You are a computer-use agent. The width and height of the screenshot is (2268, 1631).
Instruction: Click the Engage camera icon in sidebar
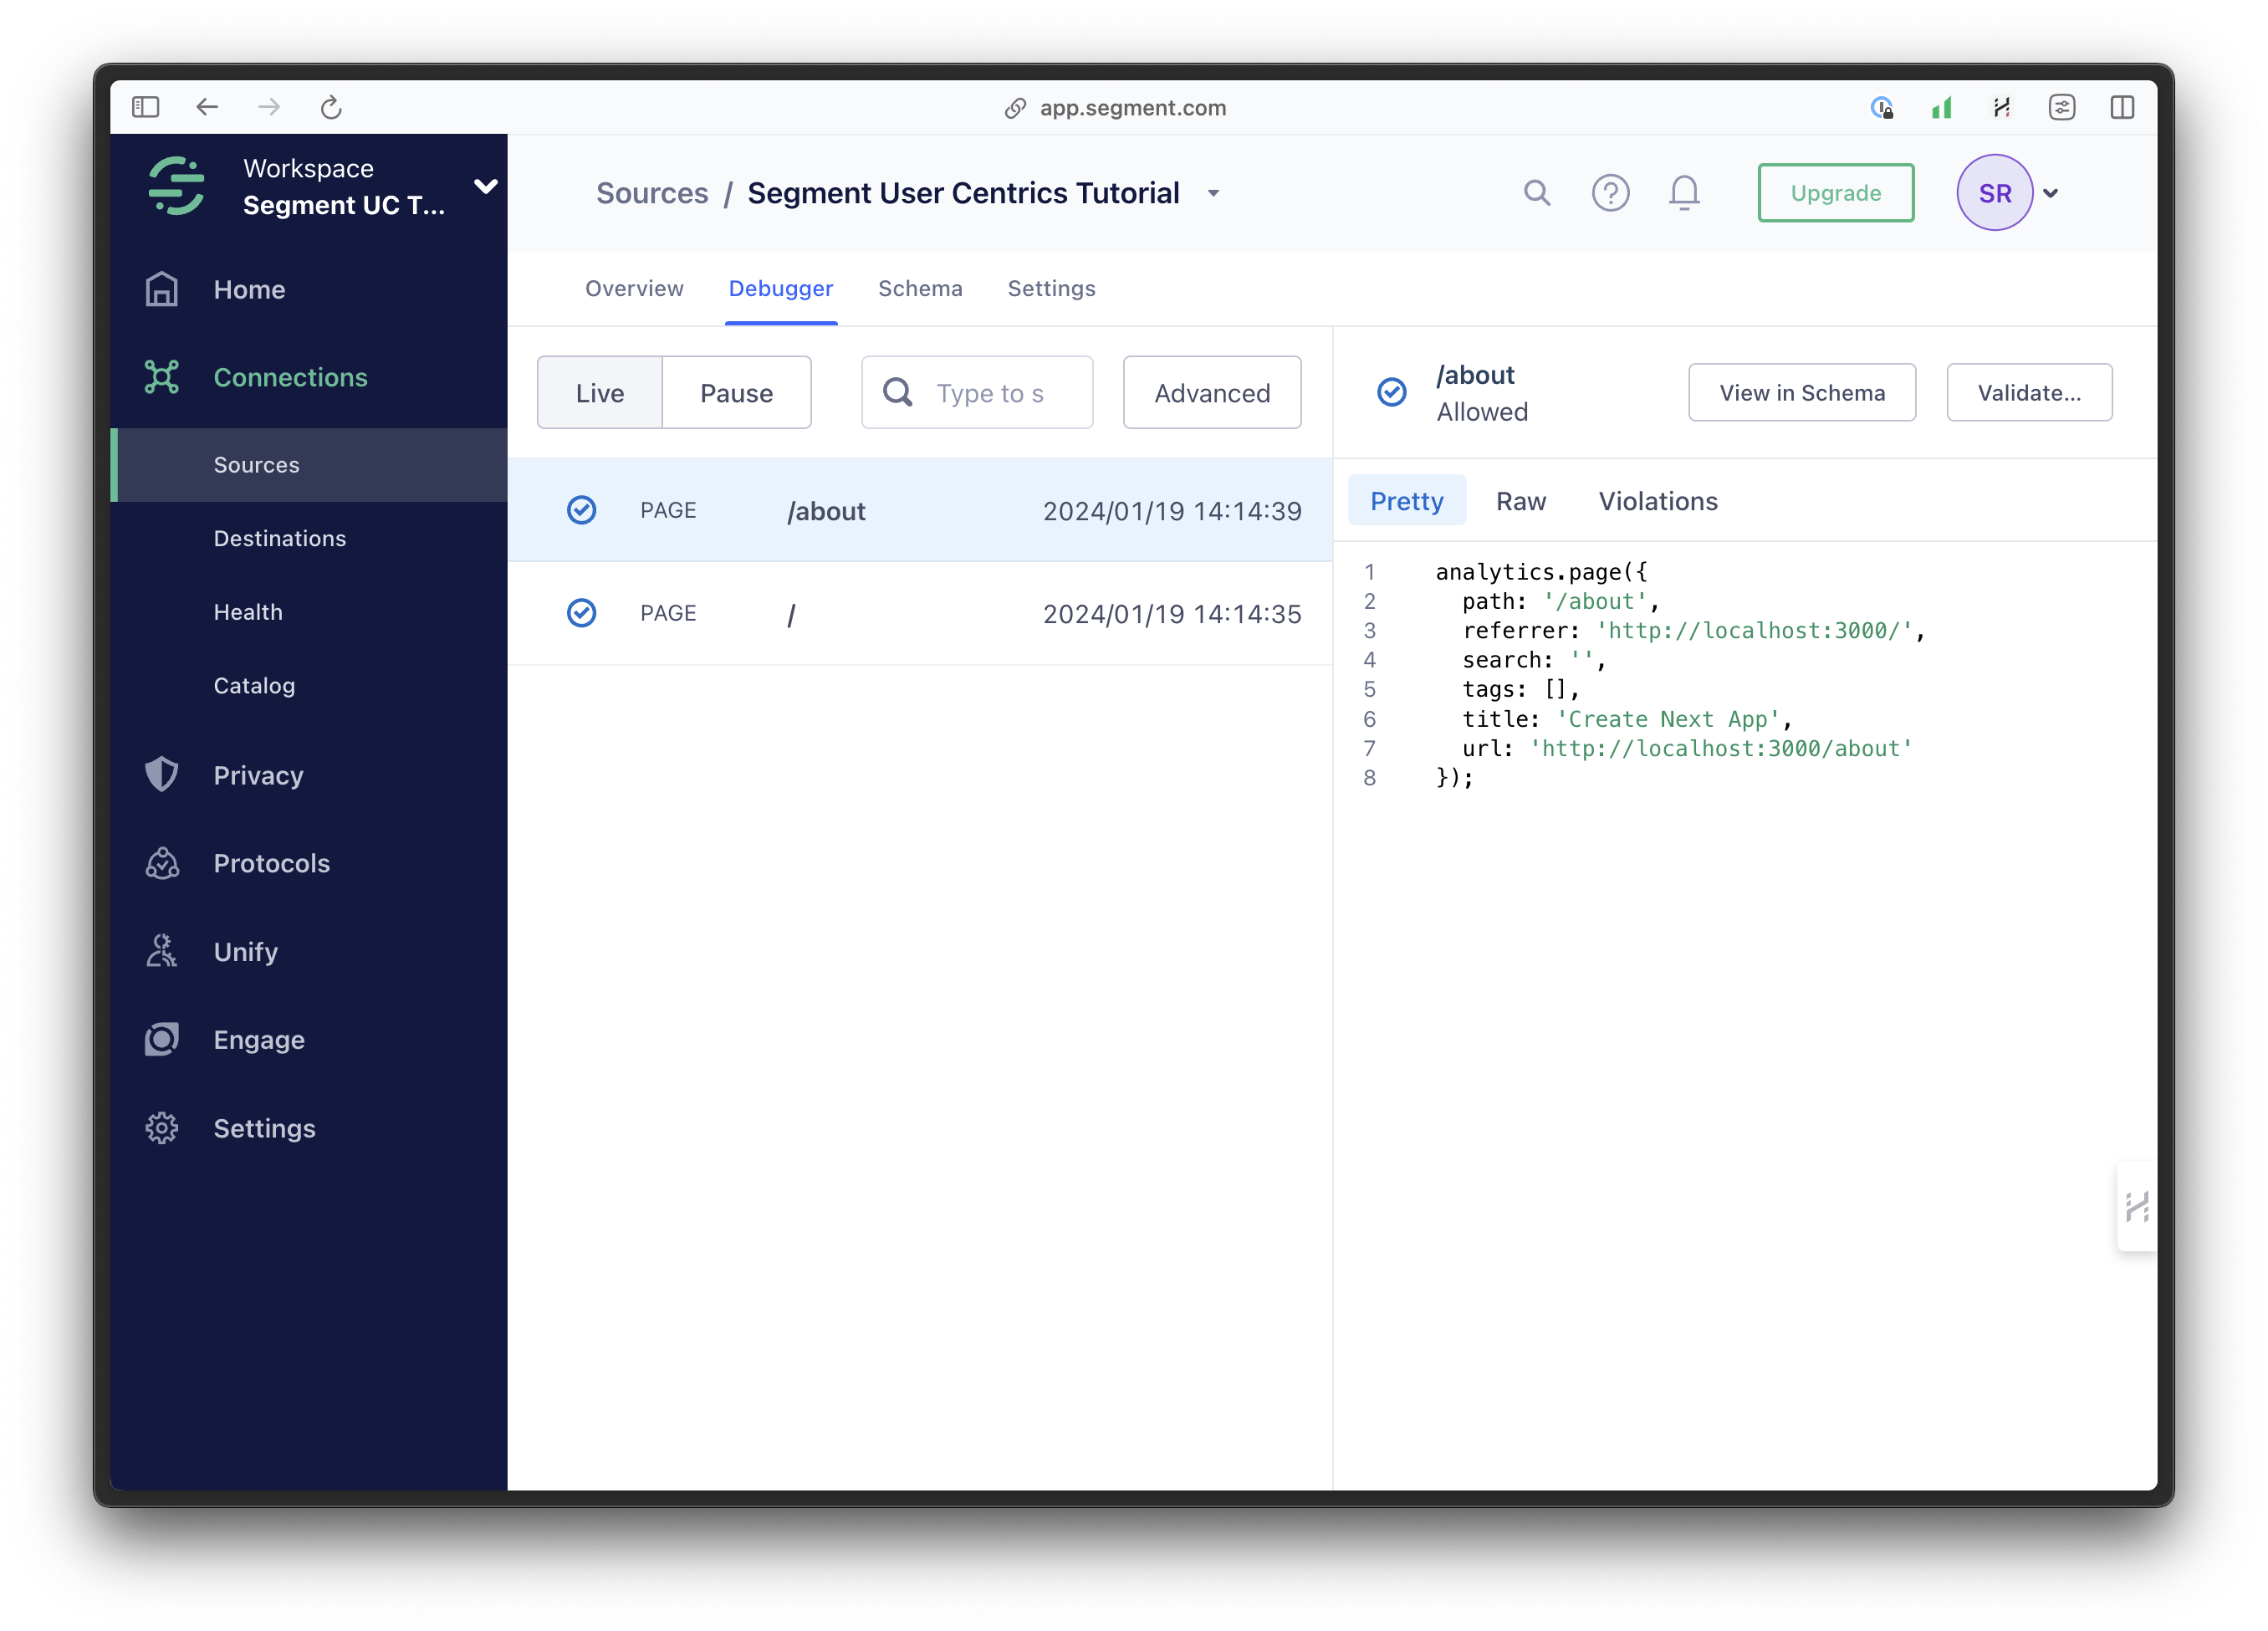tap(166, 1039)
